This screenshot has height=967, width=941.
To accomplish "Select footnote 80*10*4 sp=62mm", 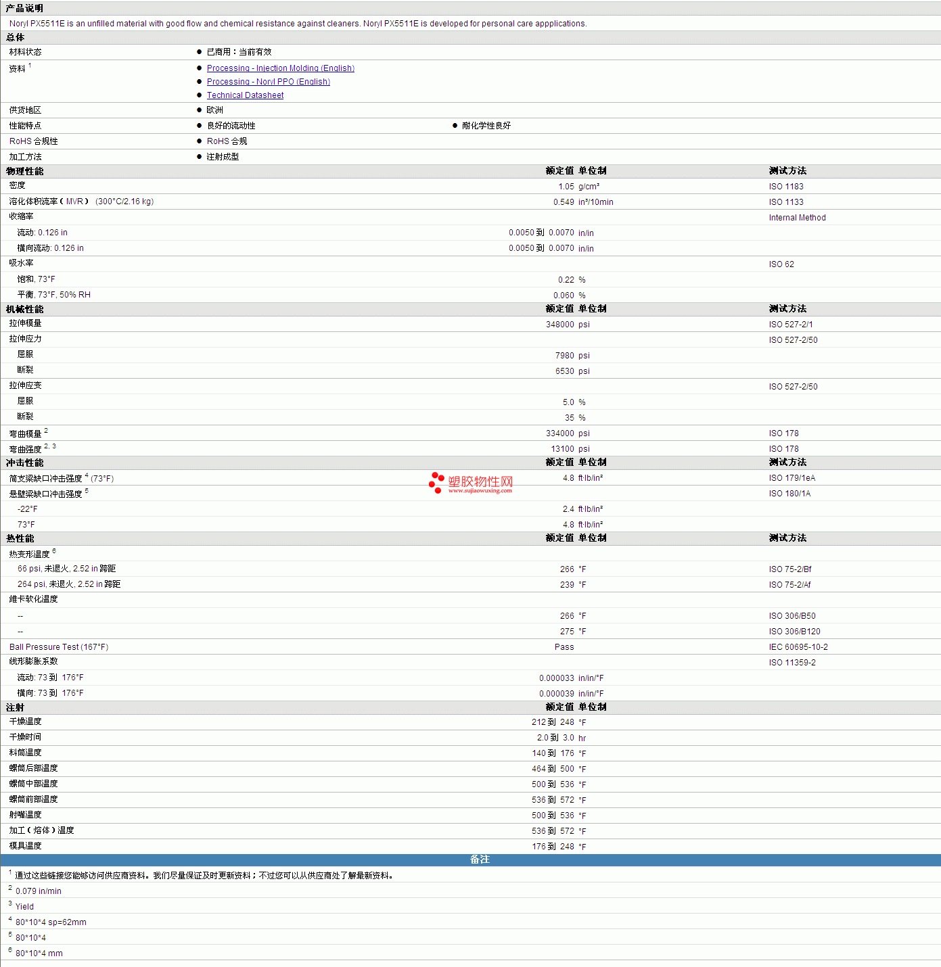I will (x=51, y=922).
